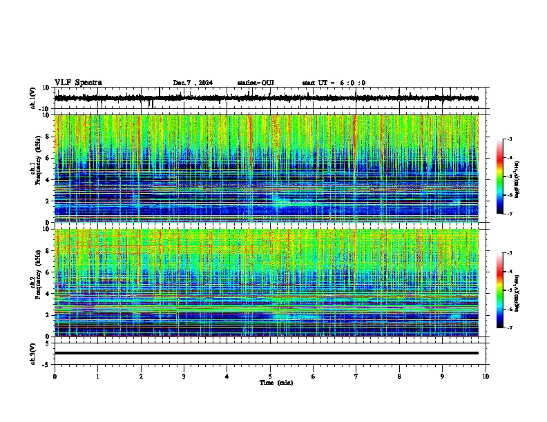This screenshot has width=547, height=422.
Task: Click the VLF Spectra title
Action: click(x=78, y=83)
